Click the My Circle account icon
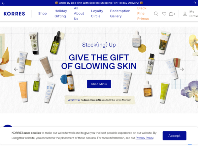Viewport: 198px width, 149px height. point(185,14)
